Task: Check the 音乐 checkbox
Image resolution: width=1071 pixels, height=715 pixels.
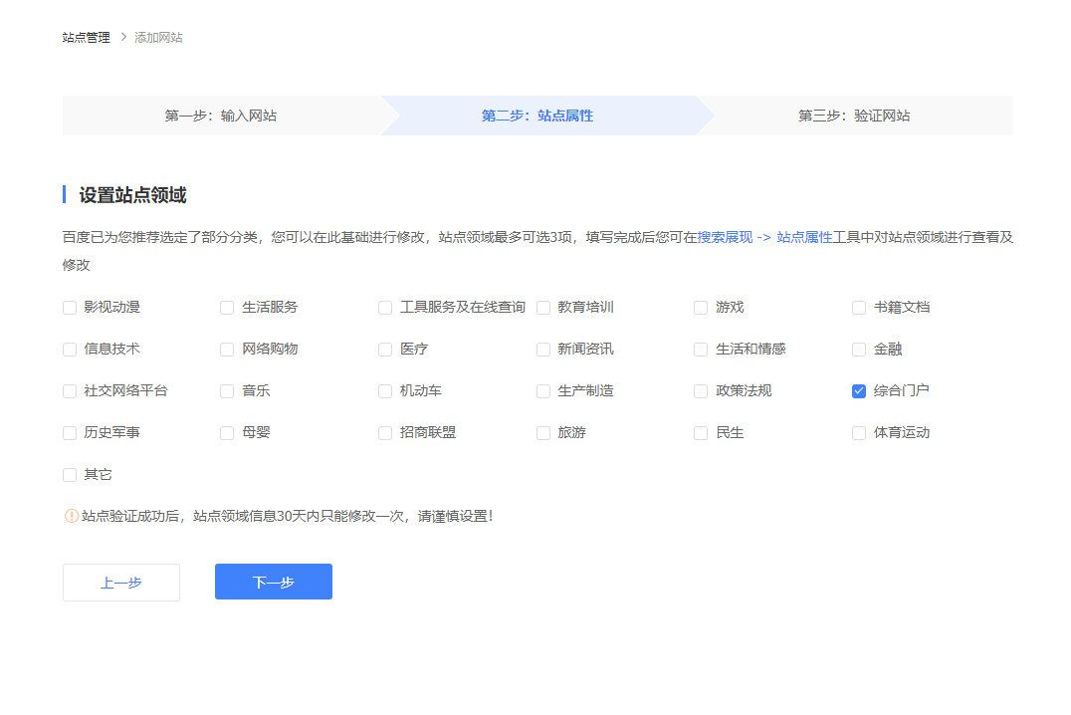Action: tap(227, 391)
